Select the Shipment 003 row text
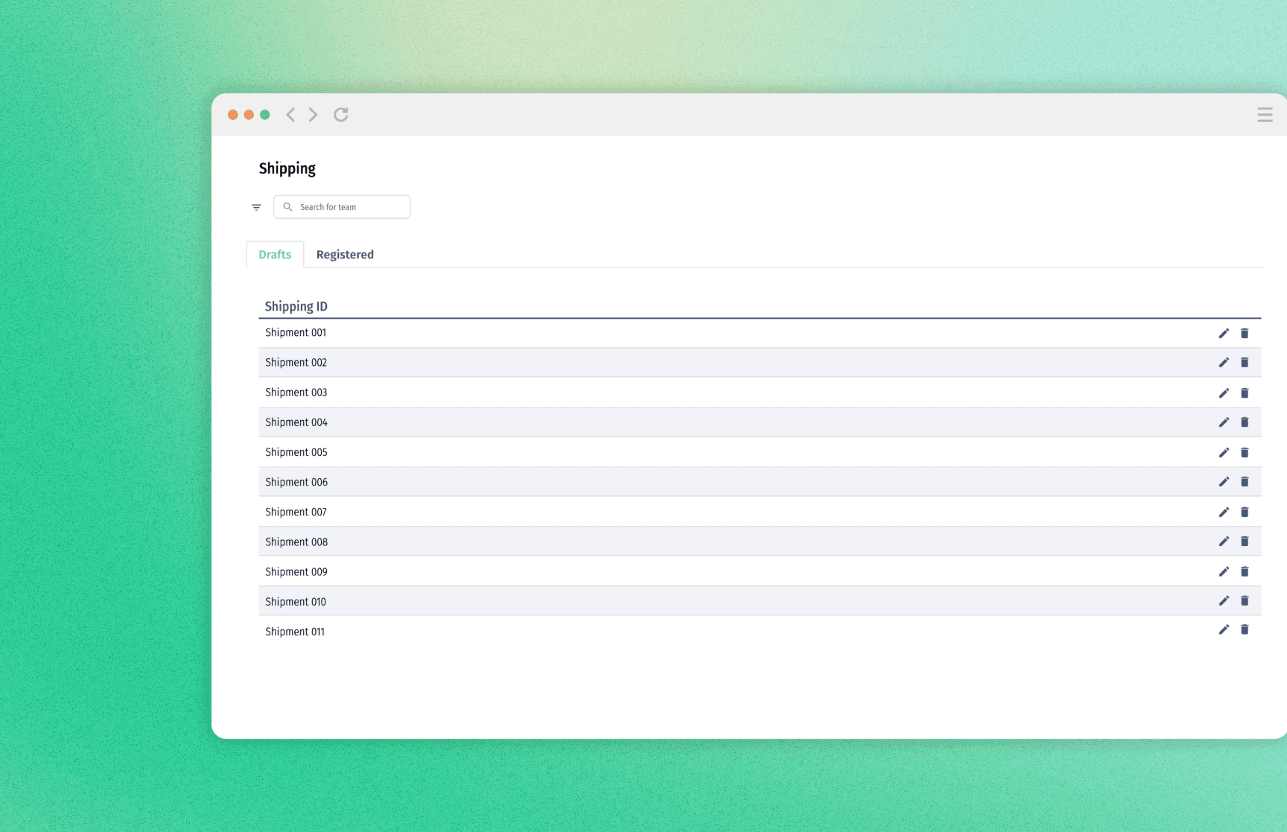This screenshot has height=832, width=1287. pos(296,393)
